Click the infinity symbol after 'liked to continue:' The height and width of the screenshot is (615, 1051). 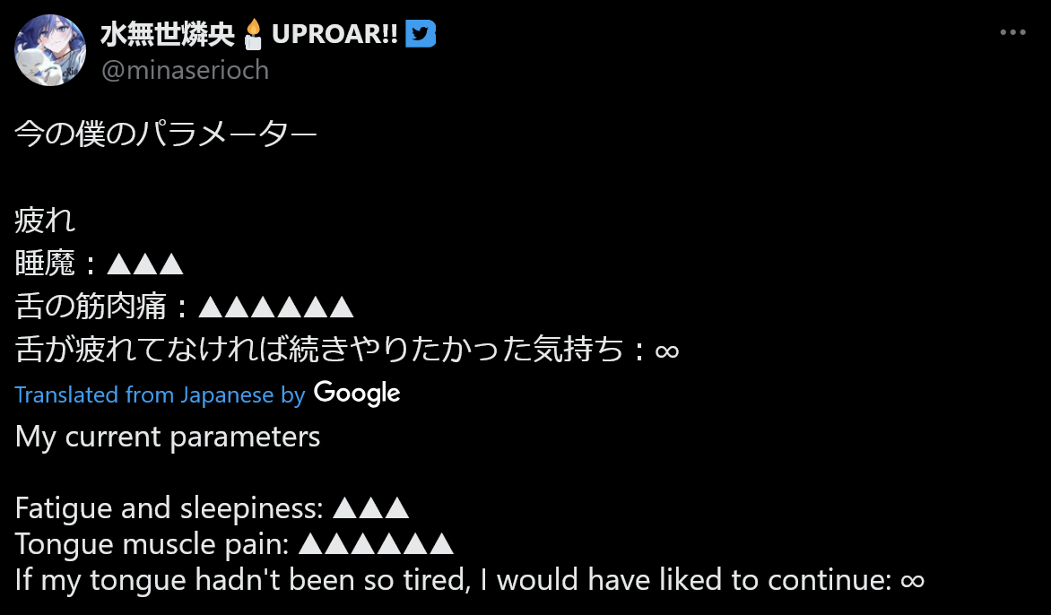click(x=912, y=580)
